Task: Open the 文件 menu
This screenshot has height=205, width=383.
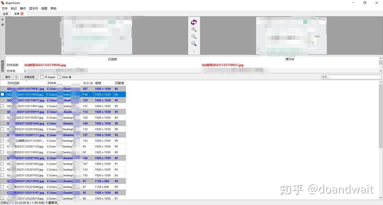Action: coord(5,8)
